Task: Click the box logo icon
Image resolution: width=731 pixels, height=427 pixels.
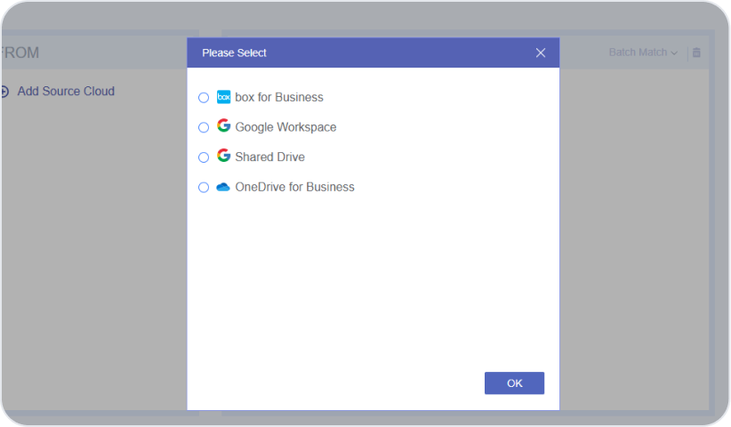Action: [x=224, y=97]
